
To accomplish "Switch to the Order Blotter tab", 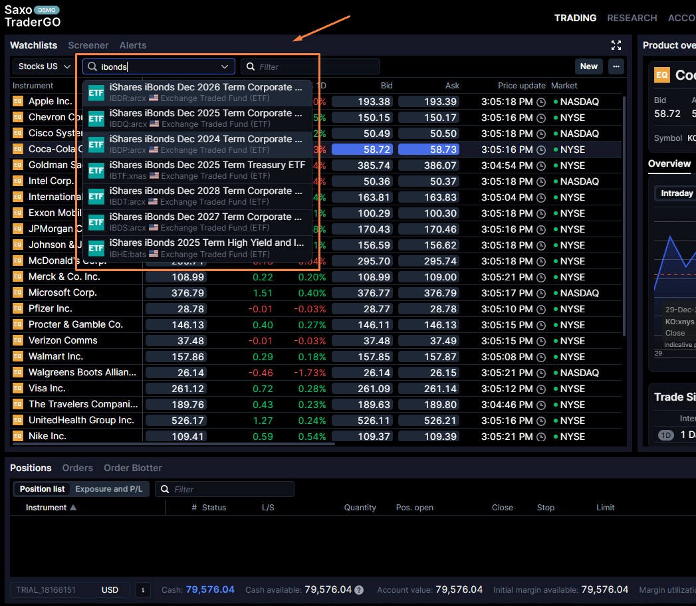I will [x=133, y=468].
